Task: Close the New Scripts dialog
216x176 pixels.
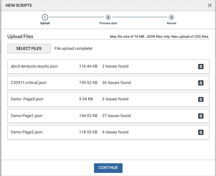Action: point(210,5)
